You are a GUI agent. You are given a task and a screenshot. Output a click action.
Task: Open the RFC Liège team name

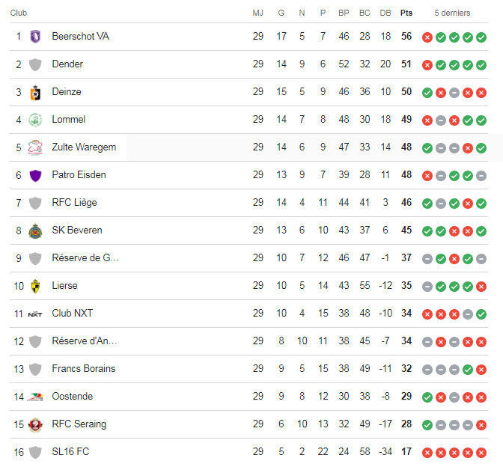click(74, 203)
